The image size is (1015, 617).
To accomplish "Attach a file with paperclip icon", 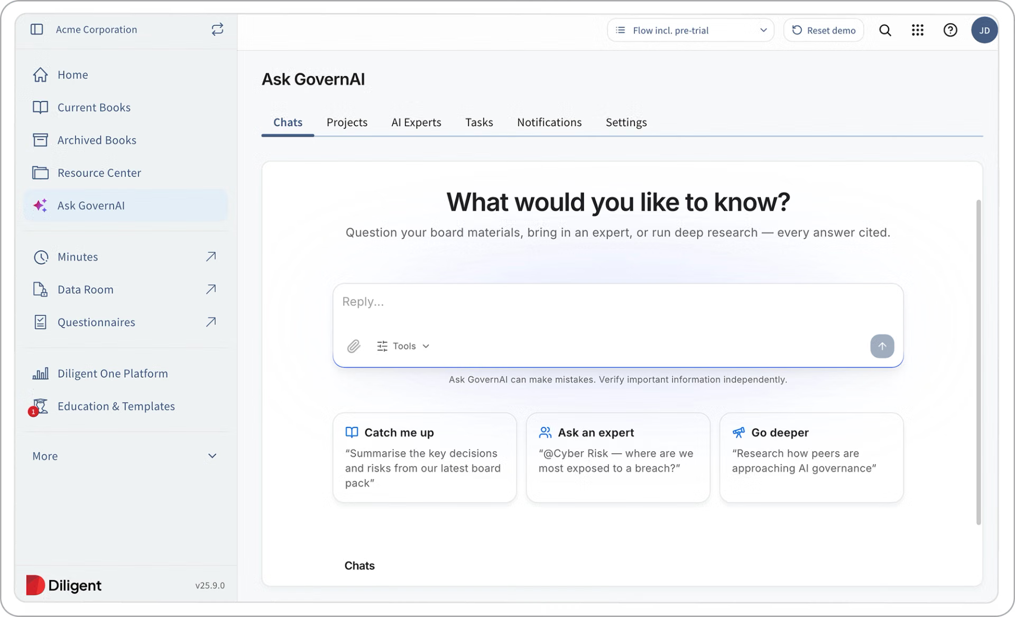I will tap(354, 347).
